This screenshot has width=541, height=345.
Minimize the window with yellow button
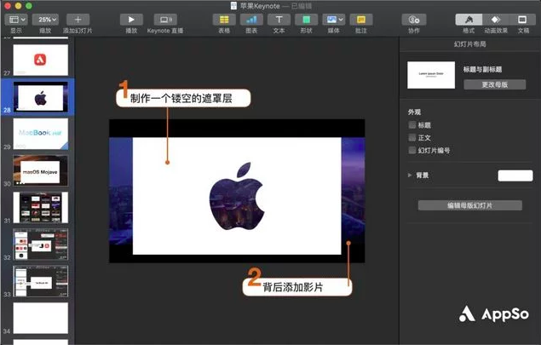[x=18, y=5]
